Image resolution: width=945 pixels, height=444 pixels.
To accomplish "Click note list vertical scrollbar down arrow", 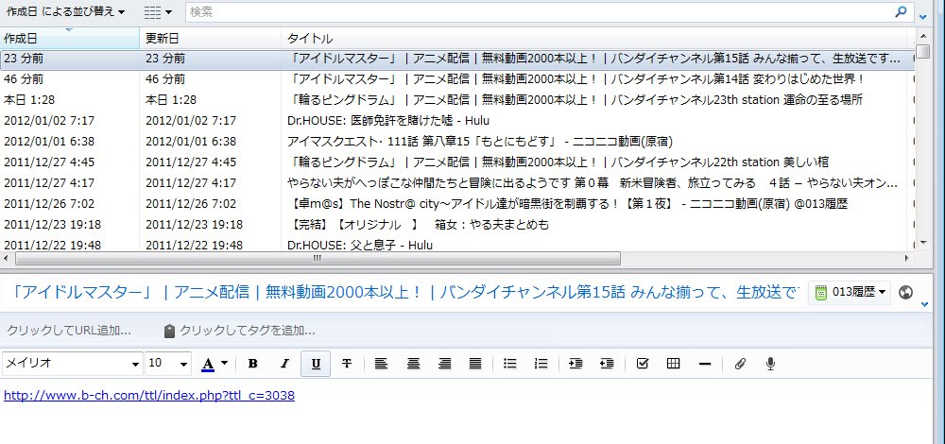I will (x=922, y=243).
